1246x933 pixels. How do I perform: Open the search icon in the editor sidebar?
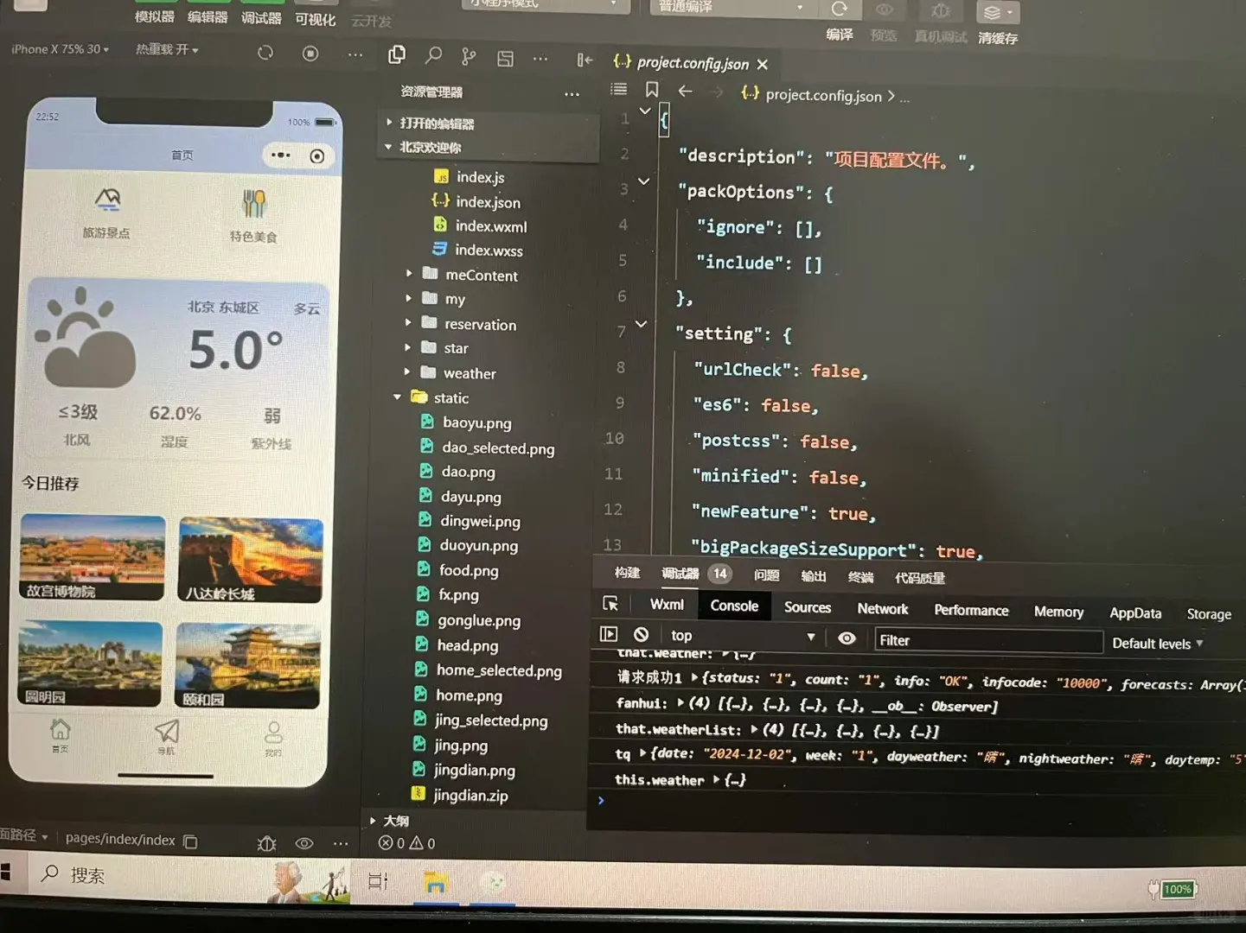[x=433, y=56]
